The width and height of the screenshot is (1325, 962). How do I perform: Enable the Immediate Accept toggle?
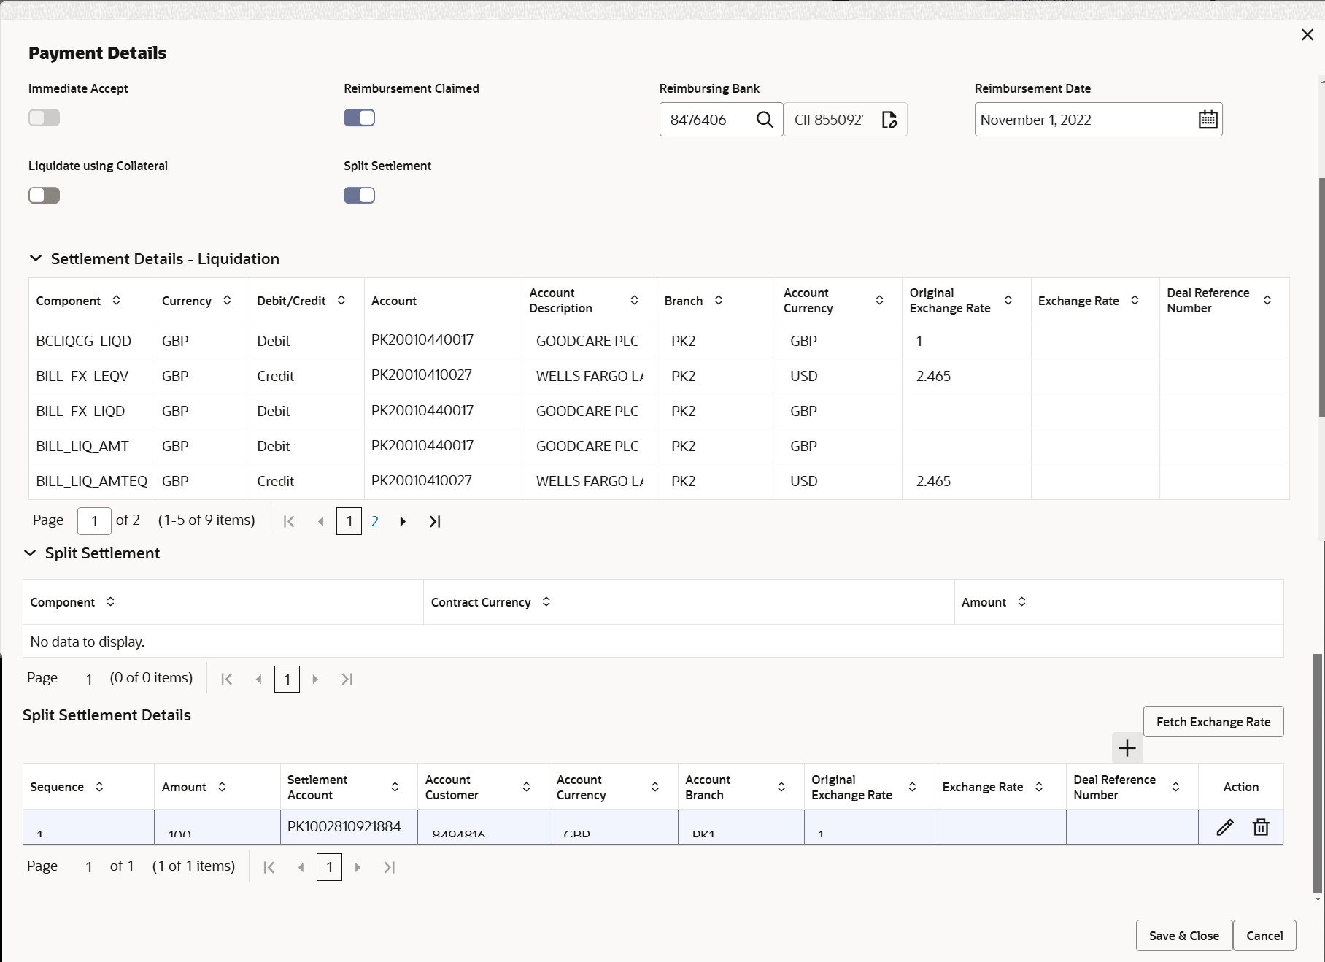[x=44, y=118]
